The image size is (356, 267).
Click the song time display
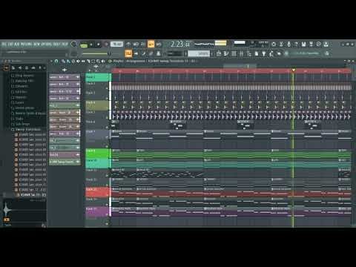click(180, 44)
